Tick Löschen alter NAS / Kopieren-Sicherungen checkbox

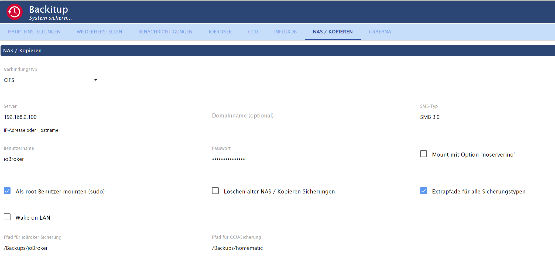click(x=215, y=191)
